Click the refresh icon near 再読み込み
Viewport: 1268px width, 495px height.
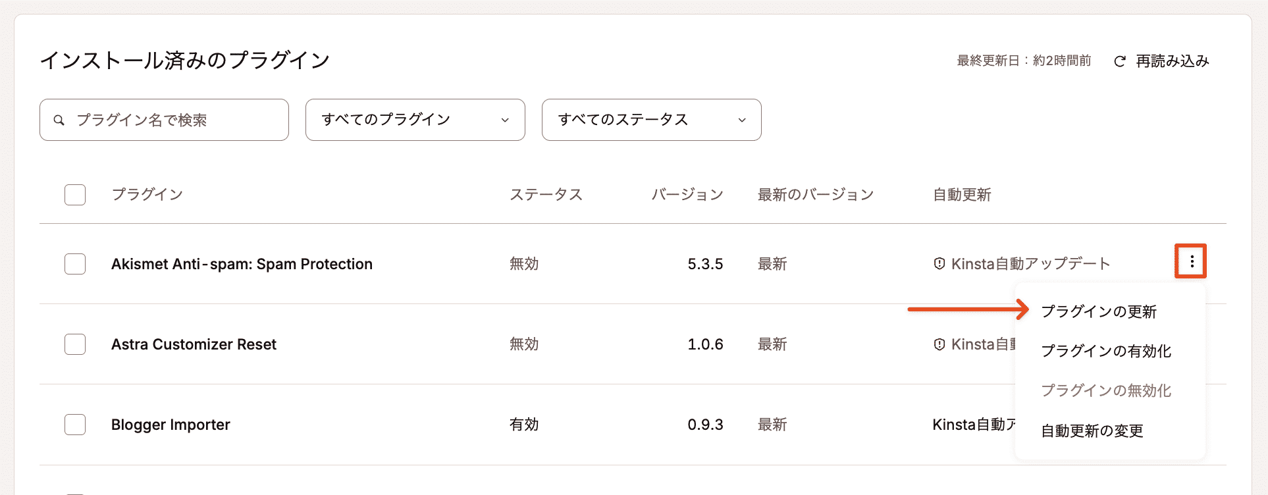[x=1119, y=61]
